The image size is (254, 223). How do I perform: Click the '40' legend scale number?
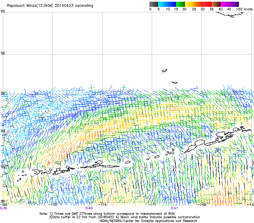(x=220, y=9)
